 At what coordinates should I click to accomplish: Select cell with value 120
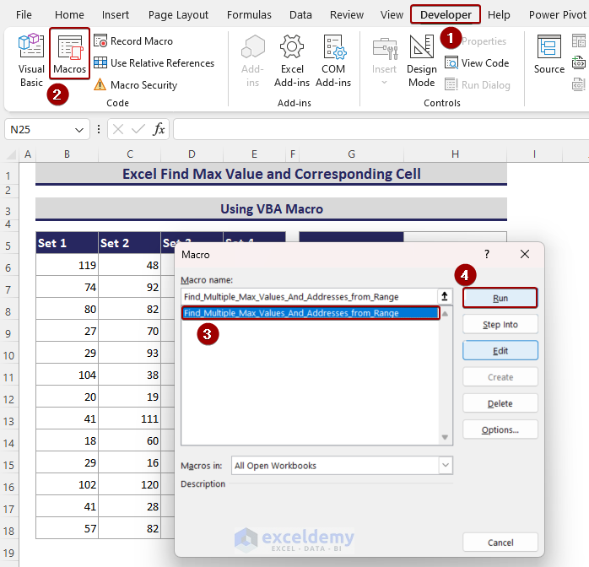coord(129,484)
